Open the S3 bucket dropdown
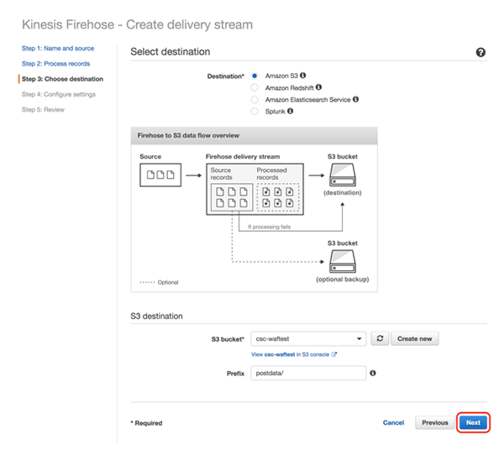The height and width of the screenshot is (471, 504). (x=309, y=338)
